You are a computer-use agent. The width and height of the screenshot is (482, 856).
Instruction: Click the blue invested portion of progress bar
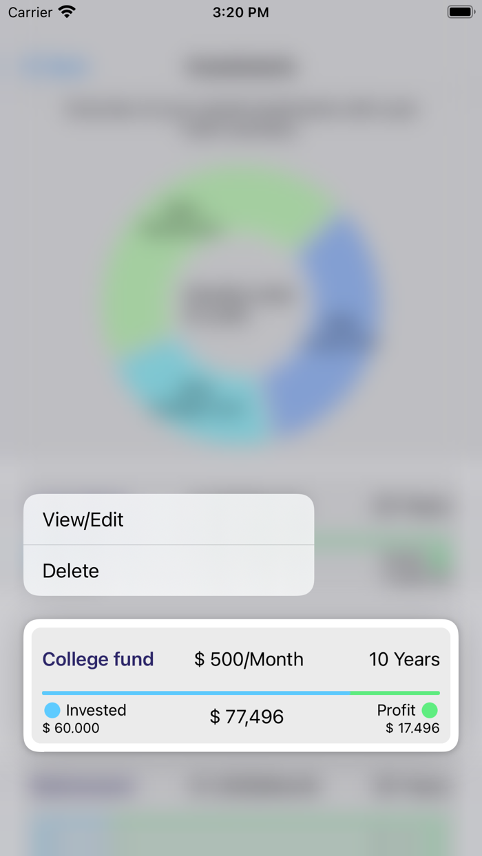click(x=196, y=693)
